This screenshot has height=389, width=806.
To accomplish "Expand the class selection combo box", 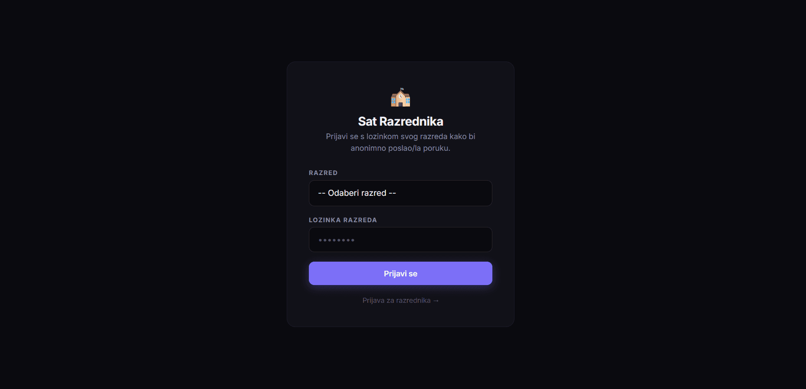I will 400,193.
